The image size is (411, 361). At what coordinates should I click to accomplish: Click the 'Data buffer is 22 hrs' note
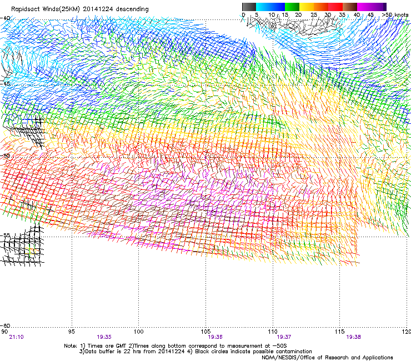pos(196,352)
